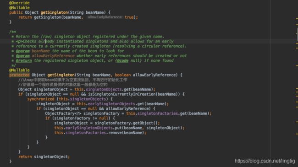Click the singletonFactories.remove(beanName) statement
This screenshot has width=298, height=167.
100,133
